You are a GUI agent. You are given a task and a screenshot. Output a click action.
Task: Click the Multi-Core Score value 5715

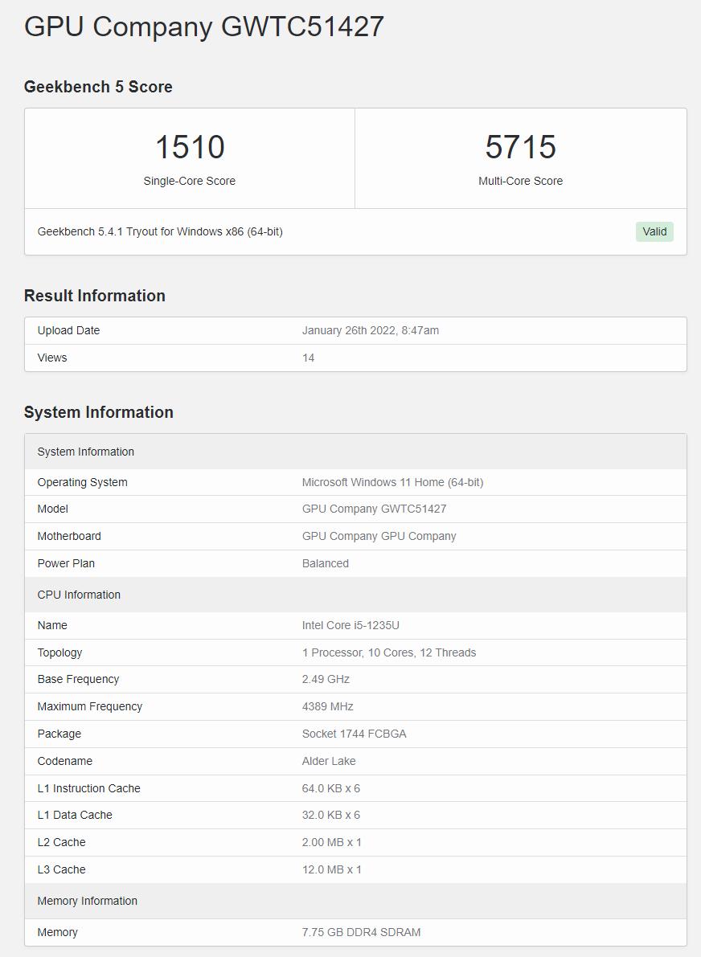click(522, 147)
